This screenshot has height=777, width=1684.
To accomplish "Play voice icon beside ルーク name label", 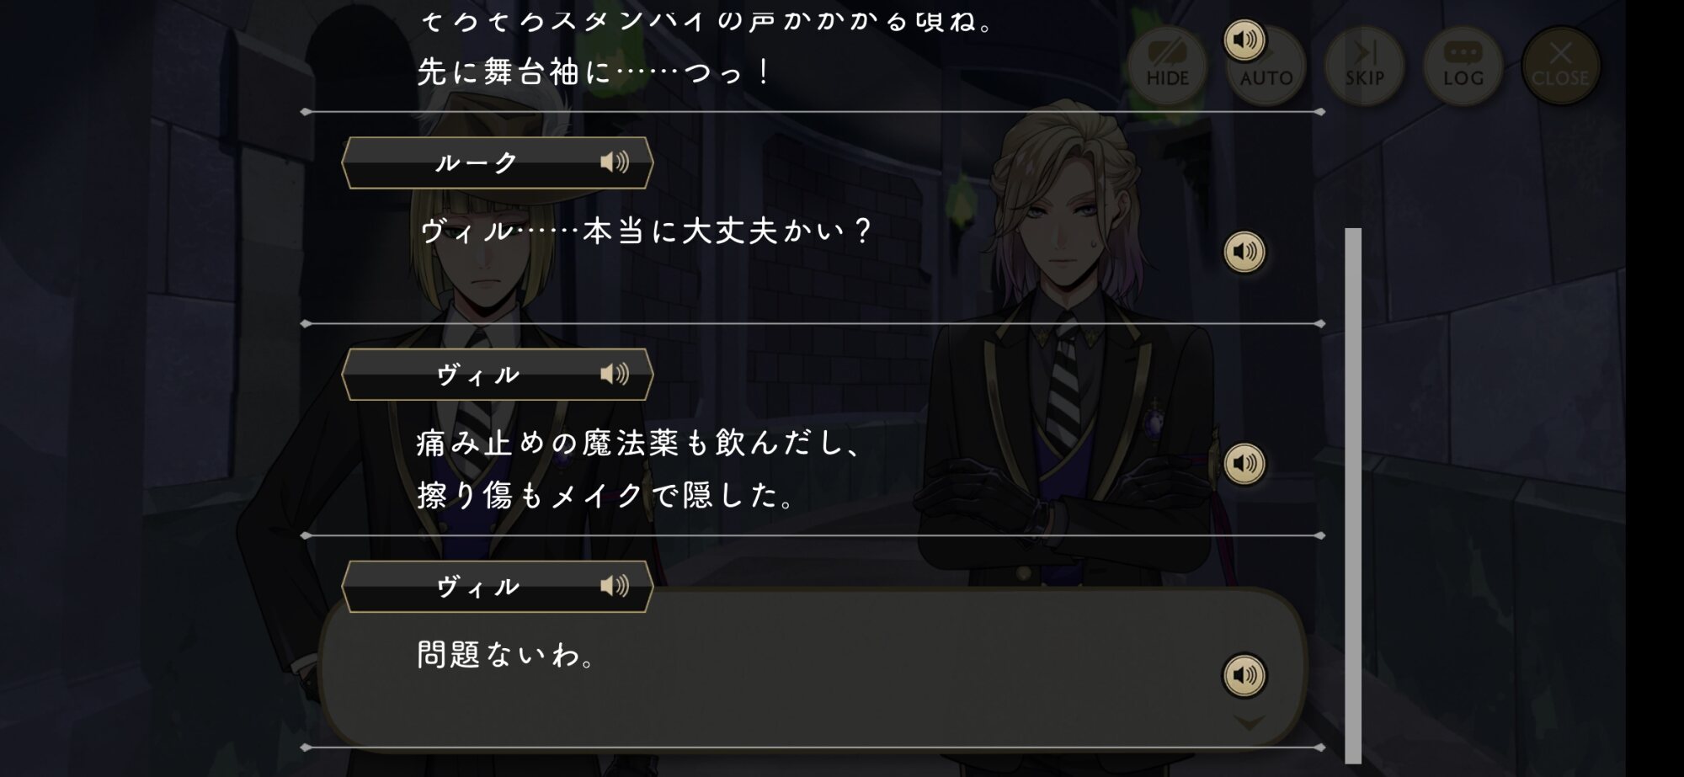I will pyautogui.click(x=615, y=162).
